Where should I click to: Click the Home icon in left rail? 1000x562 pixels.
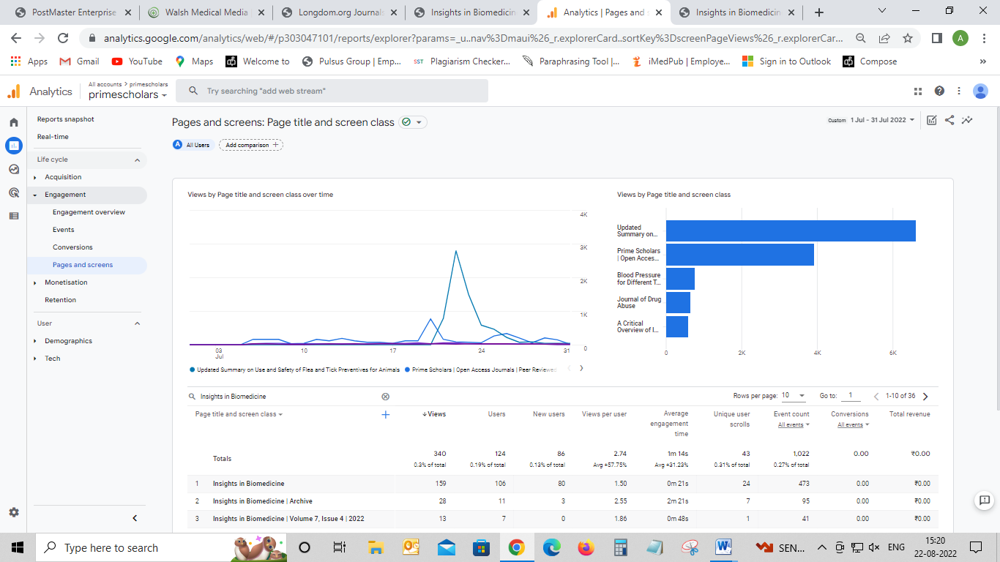click(x=14, y=122)
